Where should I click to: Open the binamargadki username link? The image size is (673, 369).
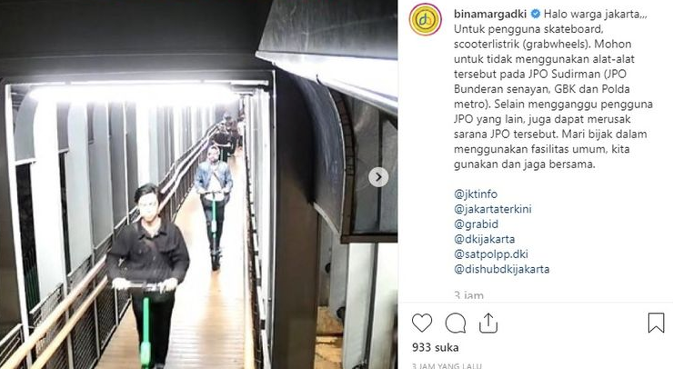click(x=490, y=15)
